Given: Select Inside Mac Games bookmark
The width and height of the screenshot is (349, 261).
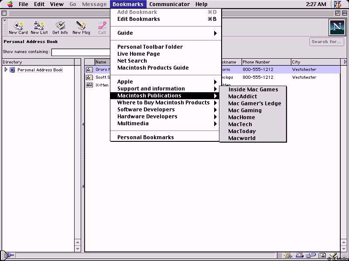Looking at the screenshot, I should click(253, 90).
